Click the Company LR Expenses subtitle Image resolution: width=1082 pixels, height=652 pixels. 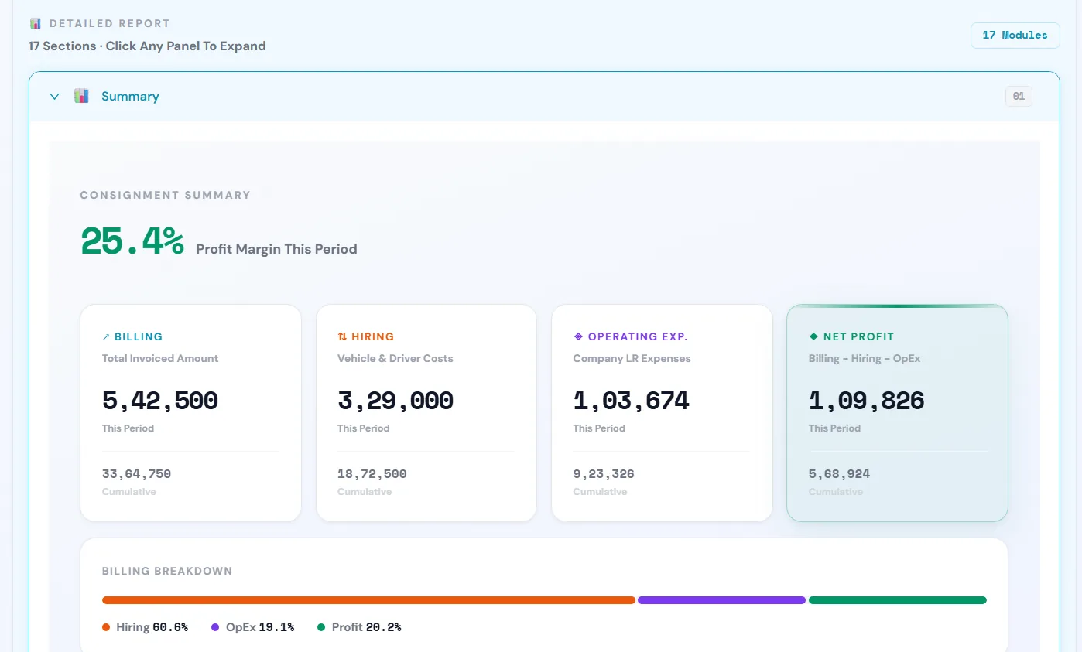tap(632, 358)
